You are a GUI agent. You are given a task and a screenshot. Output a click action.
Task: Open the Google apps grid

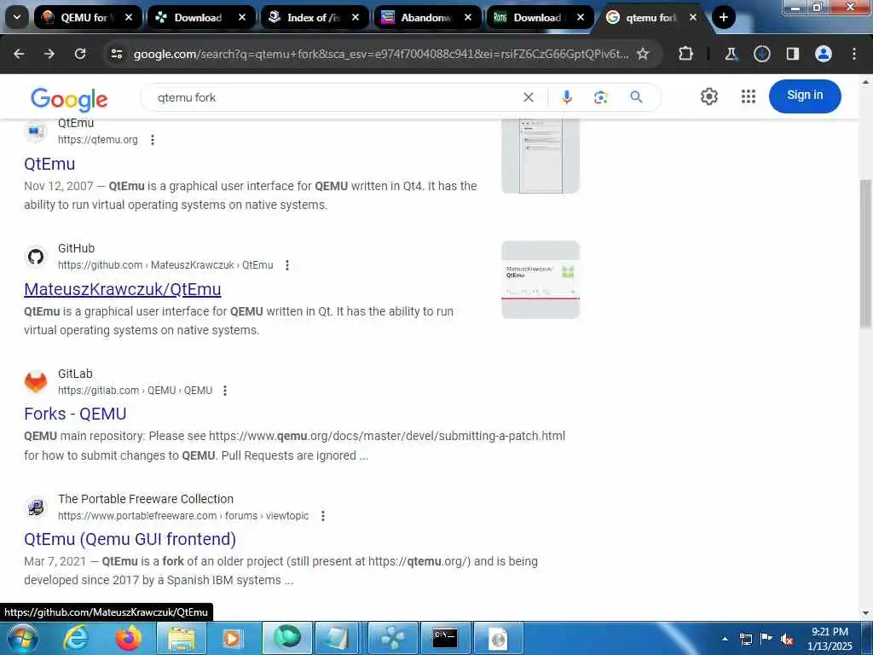(749, 96)
